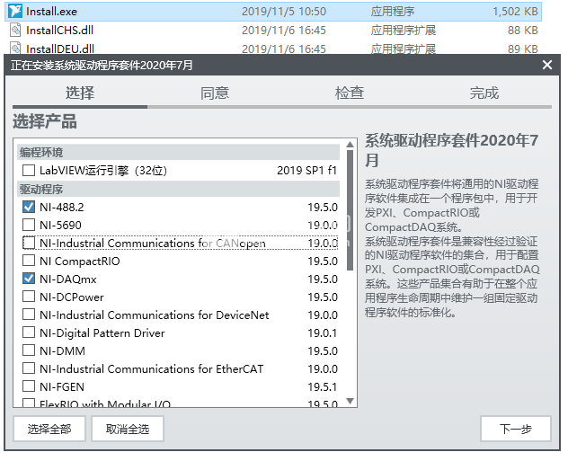Select the InstallDEU.dll file name
The image size is (568, 461).
coord(60,49)
